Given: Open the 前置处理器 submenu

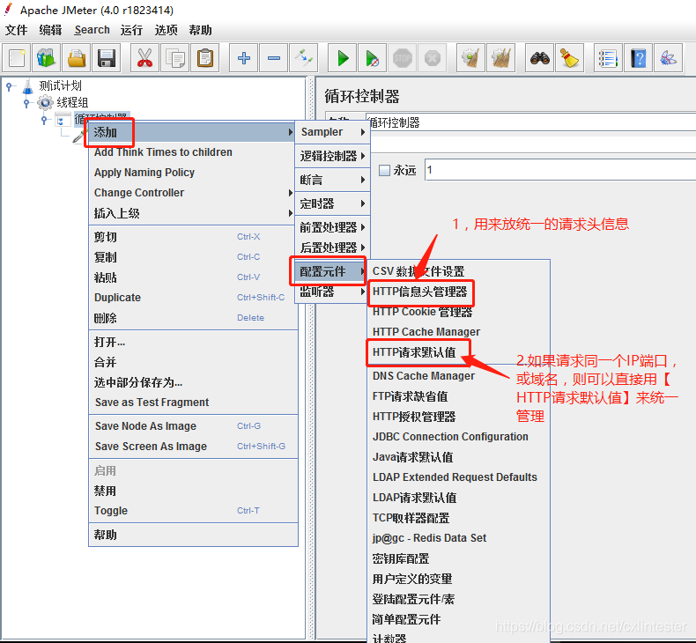Looking at the screenshot, I should [x=332, y=227].
